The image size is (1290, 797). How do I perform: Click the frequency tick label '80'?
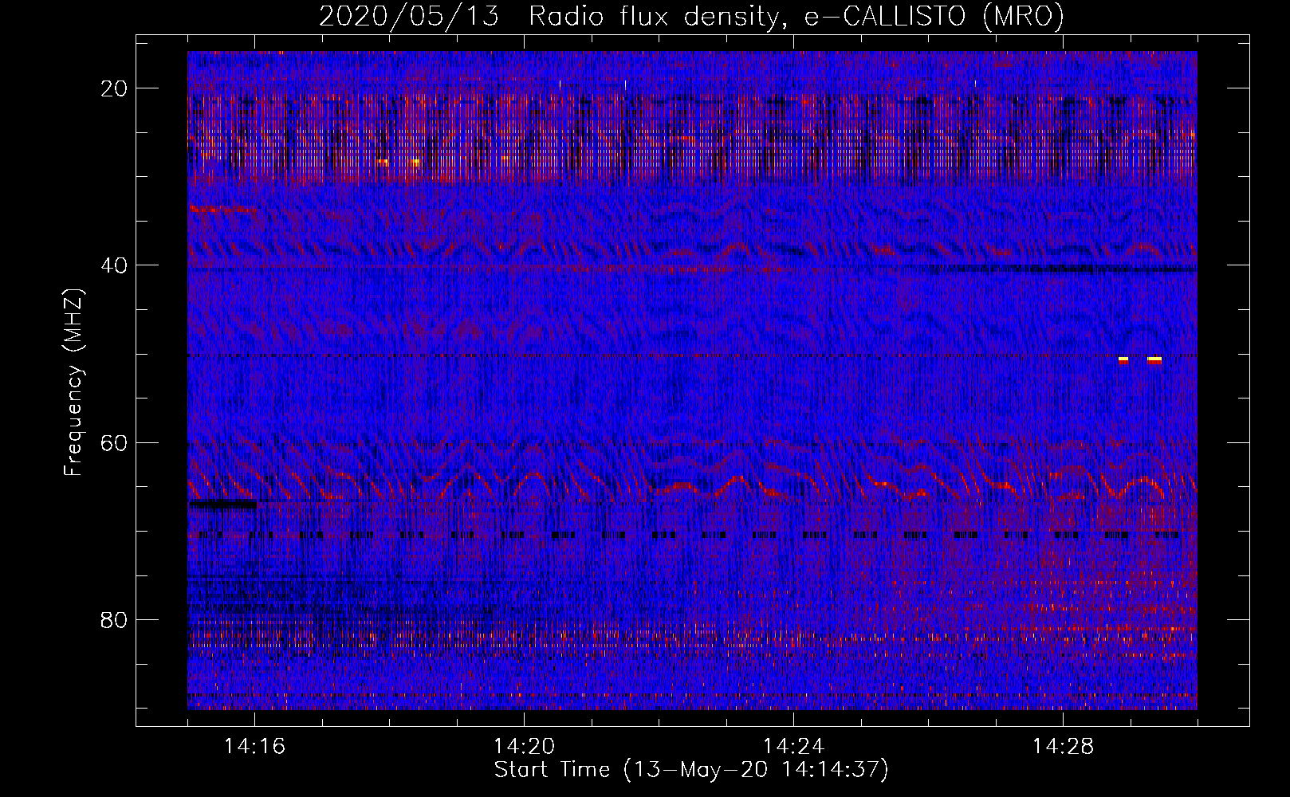tap(115, 619)
